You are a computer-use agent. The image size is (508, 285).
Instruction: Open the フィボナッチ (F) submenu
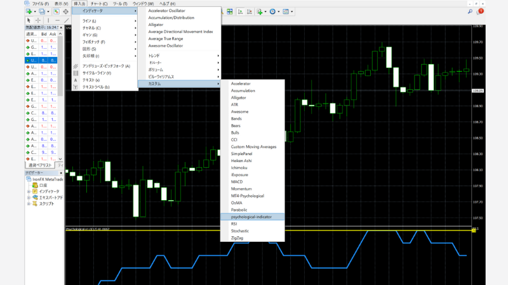105,42
